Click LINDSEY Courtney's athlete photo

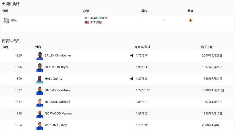tap(40, 91)
